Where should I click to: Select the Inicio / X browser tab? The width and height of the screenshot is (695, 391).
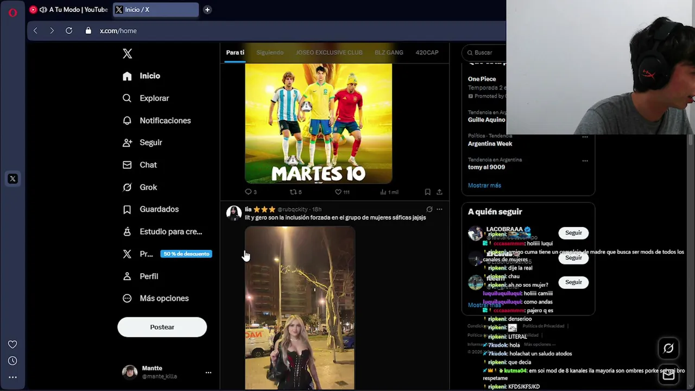[x=155, y=10]
